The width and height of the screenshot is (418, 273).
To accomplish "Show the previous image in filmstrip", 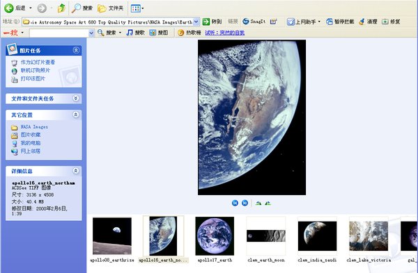I will click(x=235, y=203).
